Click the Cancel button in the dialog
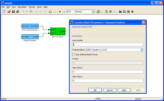 coord(110,90)
